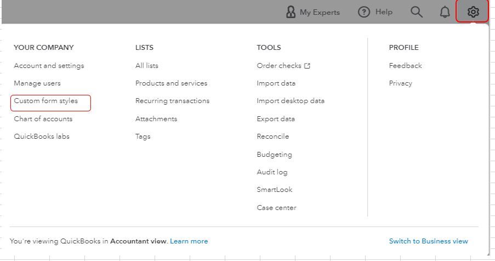This screenshot has width=495, height=261.
Task: Open Account and settings
Action: [x=49, y=66]
